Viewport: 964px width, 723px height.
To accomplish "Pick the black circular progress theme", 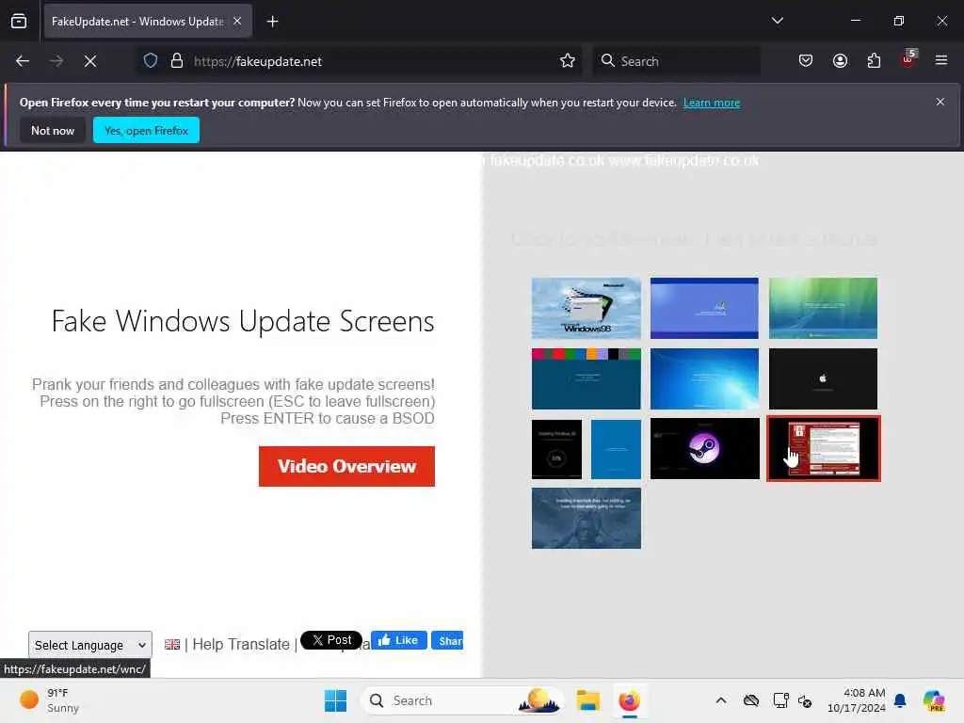I will click(x=556, y=449).
